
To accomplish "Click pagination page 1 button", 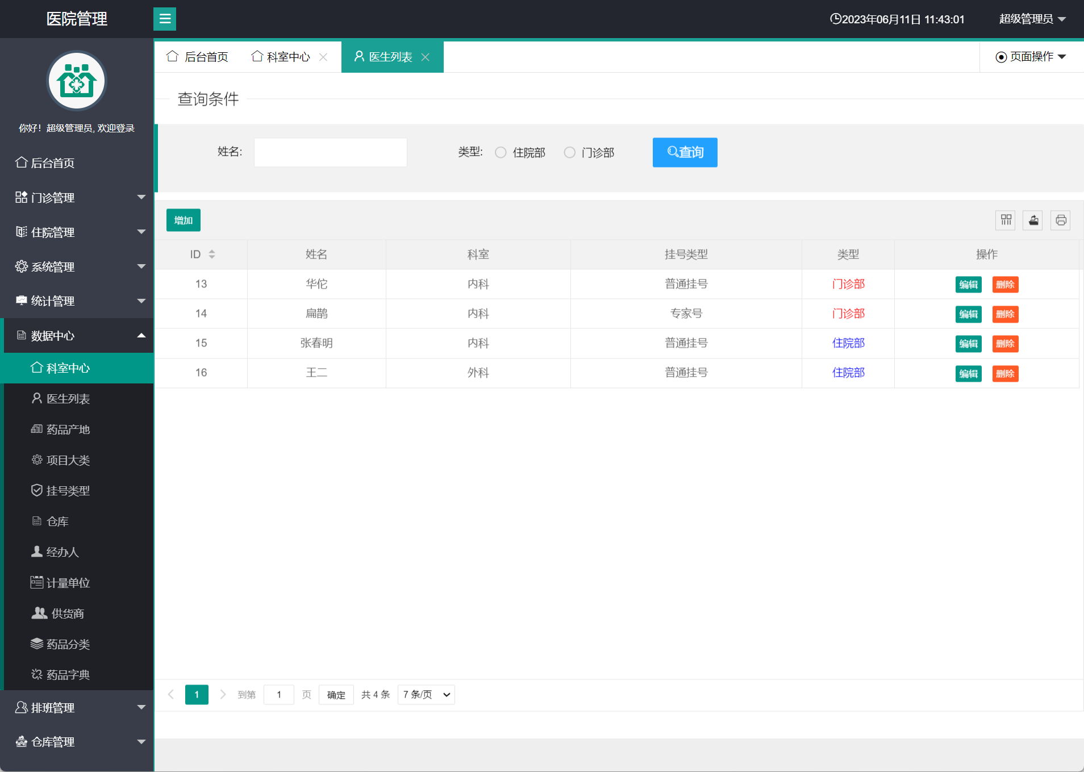I will click(x=197, y=695).
